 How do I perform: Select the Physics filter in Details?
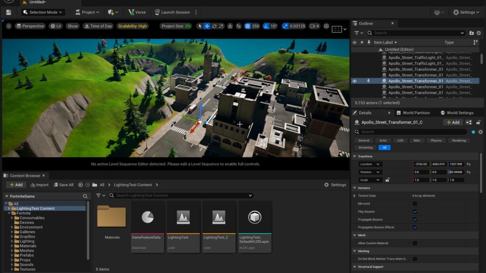[x=436, y=140]
